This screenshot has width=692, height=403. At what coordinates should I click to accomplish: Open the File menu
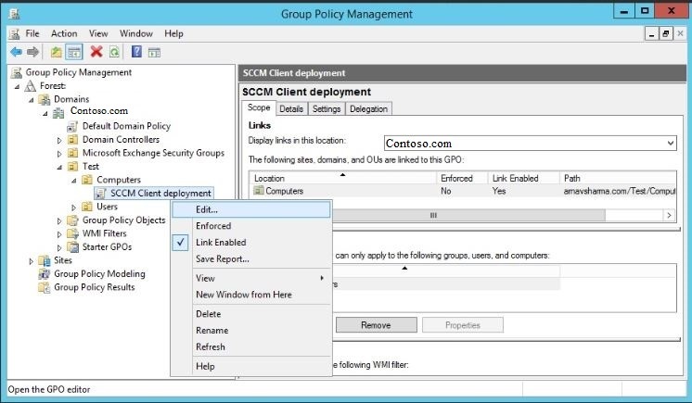click(32, 33)
